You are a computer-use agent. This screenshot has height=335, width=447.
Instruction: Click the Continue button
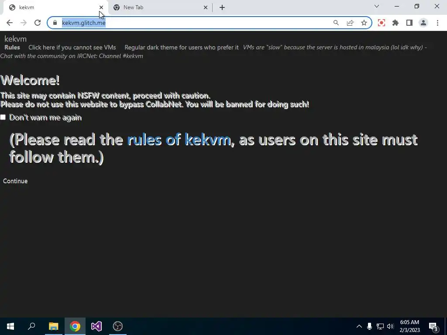point(15,181)
